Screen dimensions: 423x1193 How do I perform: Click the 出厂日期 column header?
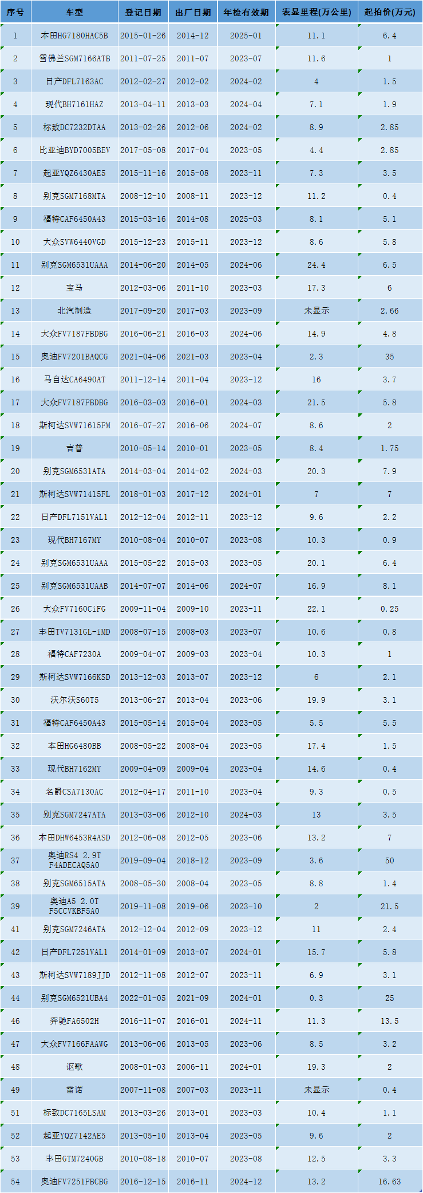[x=193, y=12]
